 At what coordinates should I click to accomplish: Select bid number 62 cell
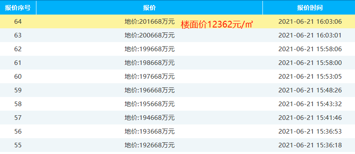click(18, 49)
